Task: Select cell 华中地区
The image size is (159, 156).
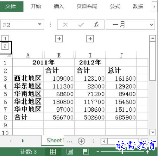Action: coord(28,109)
